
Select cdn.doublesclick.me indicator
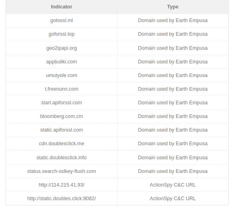(61, 144)
